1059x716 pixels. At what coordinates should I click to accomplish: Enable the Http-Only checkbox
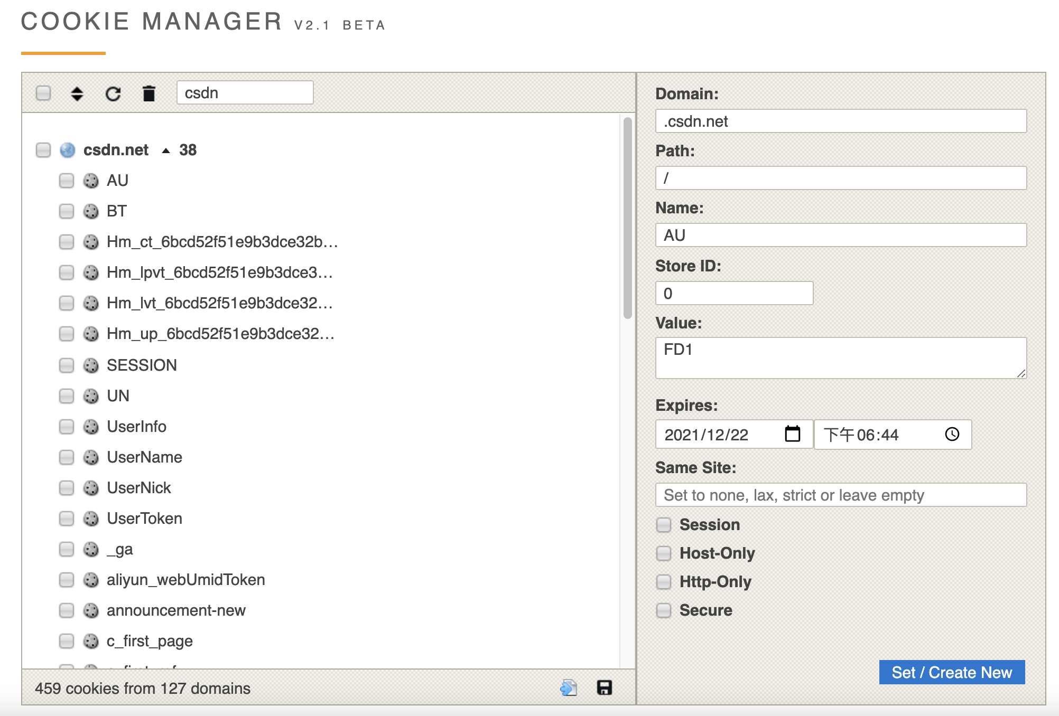[x=664, y=582]
